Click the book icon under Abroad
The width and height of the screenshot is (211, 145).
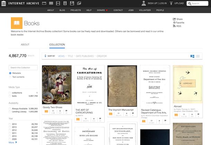click(x=176, y=115)
